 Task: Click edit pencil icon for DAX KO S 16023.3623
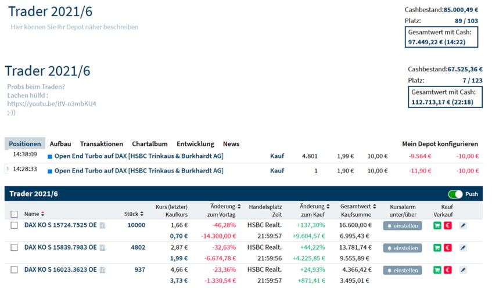coord(463,270)
